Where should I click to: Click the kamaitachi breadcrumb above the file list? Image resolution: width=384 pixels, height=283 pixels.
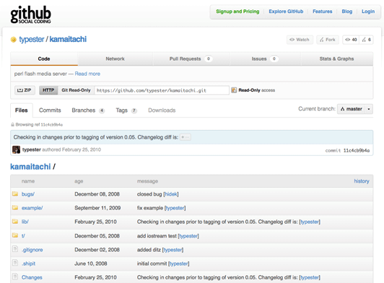coord(30,167)
